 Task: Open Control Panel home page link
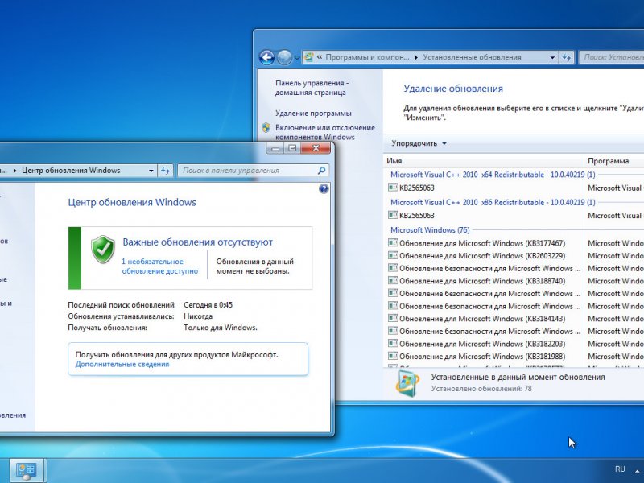coord(312,88)
